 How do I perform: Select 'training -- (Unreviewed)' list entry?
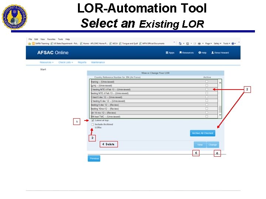click(154, 82)
